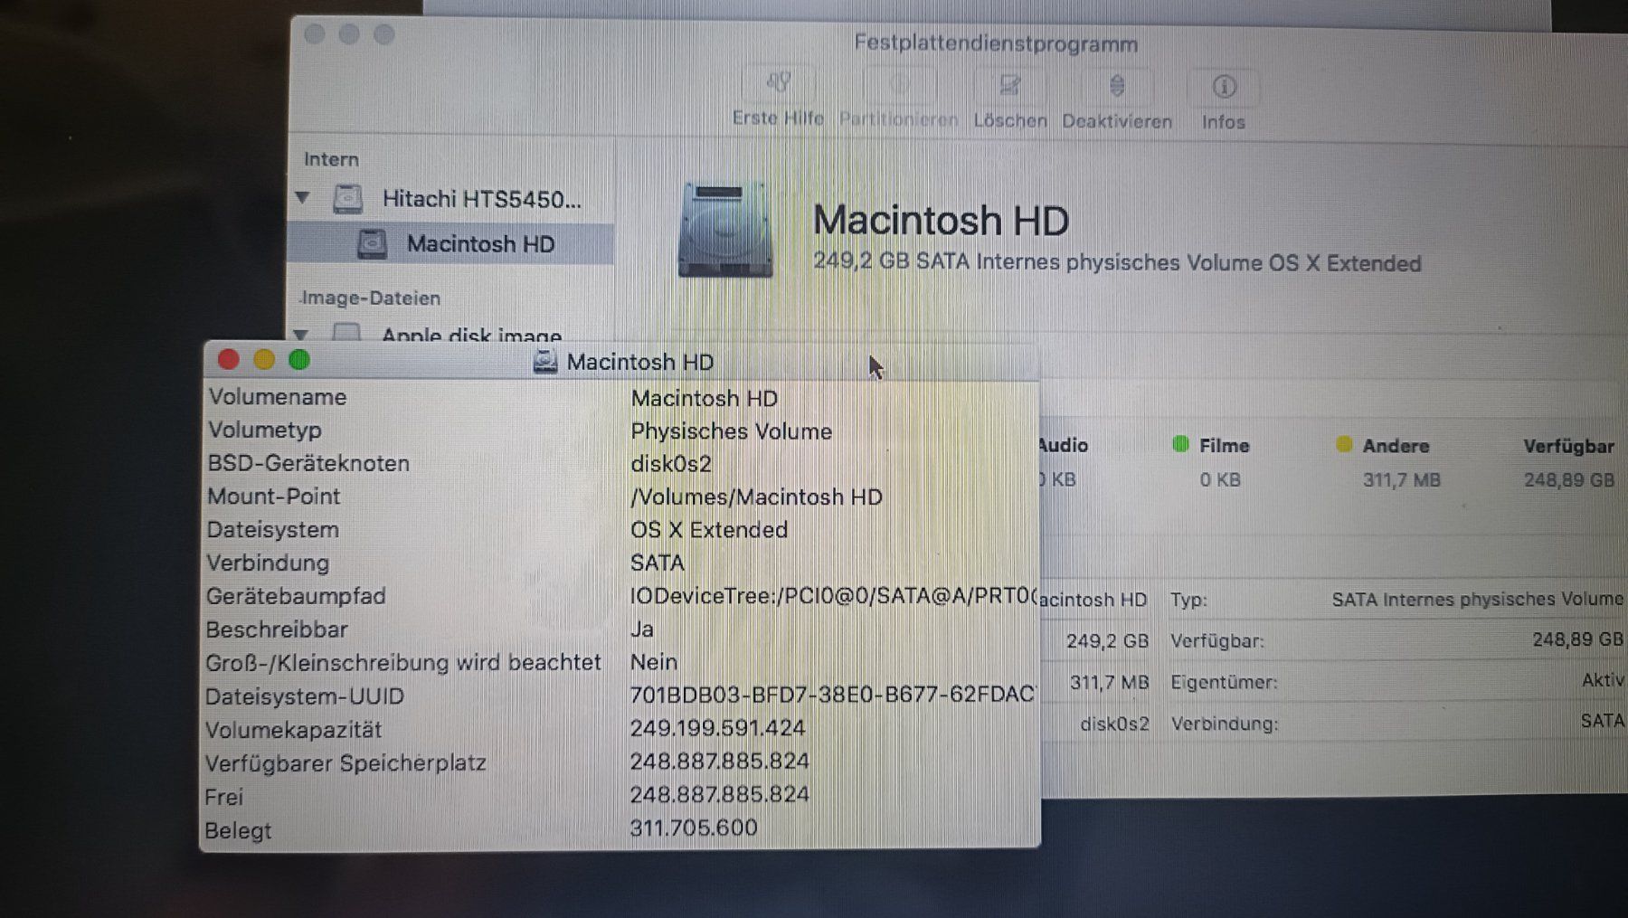Click the Typ: label in main window
This screenshot has height=918, width=1628.
pos(1188,600)
